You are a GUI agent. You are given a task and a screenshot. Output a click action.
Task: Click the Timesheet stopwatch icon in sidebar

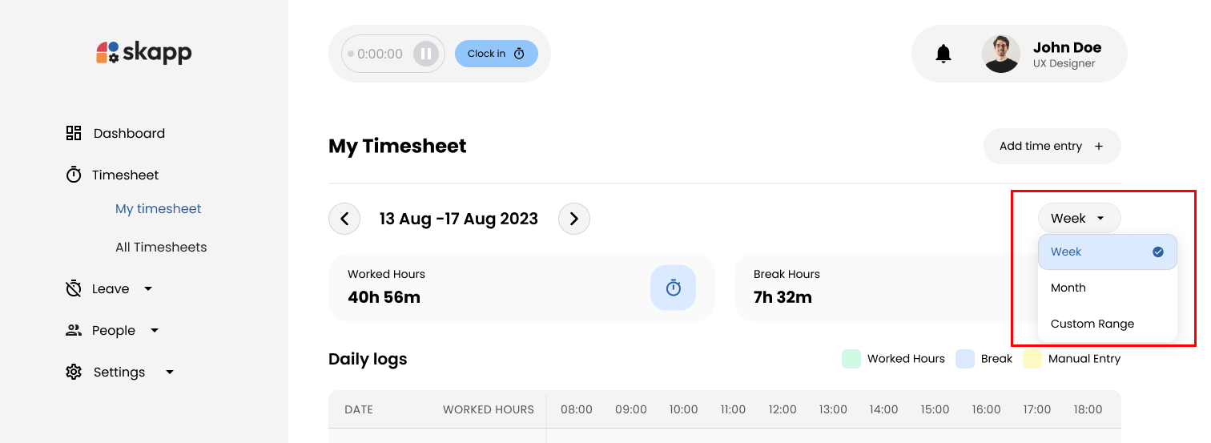74,175
